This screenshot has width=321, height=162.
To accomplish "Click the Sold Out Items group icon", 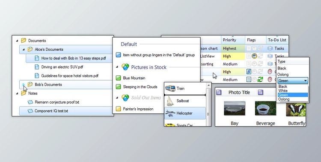I will [x=125, y=98].
